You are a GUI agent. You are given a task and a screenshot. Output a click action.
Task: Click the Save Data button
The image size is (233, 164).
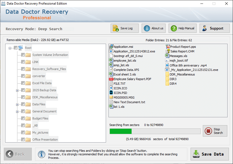[x=210, y=154]
